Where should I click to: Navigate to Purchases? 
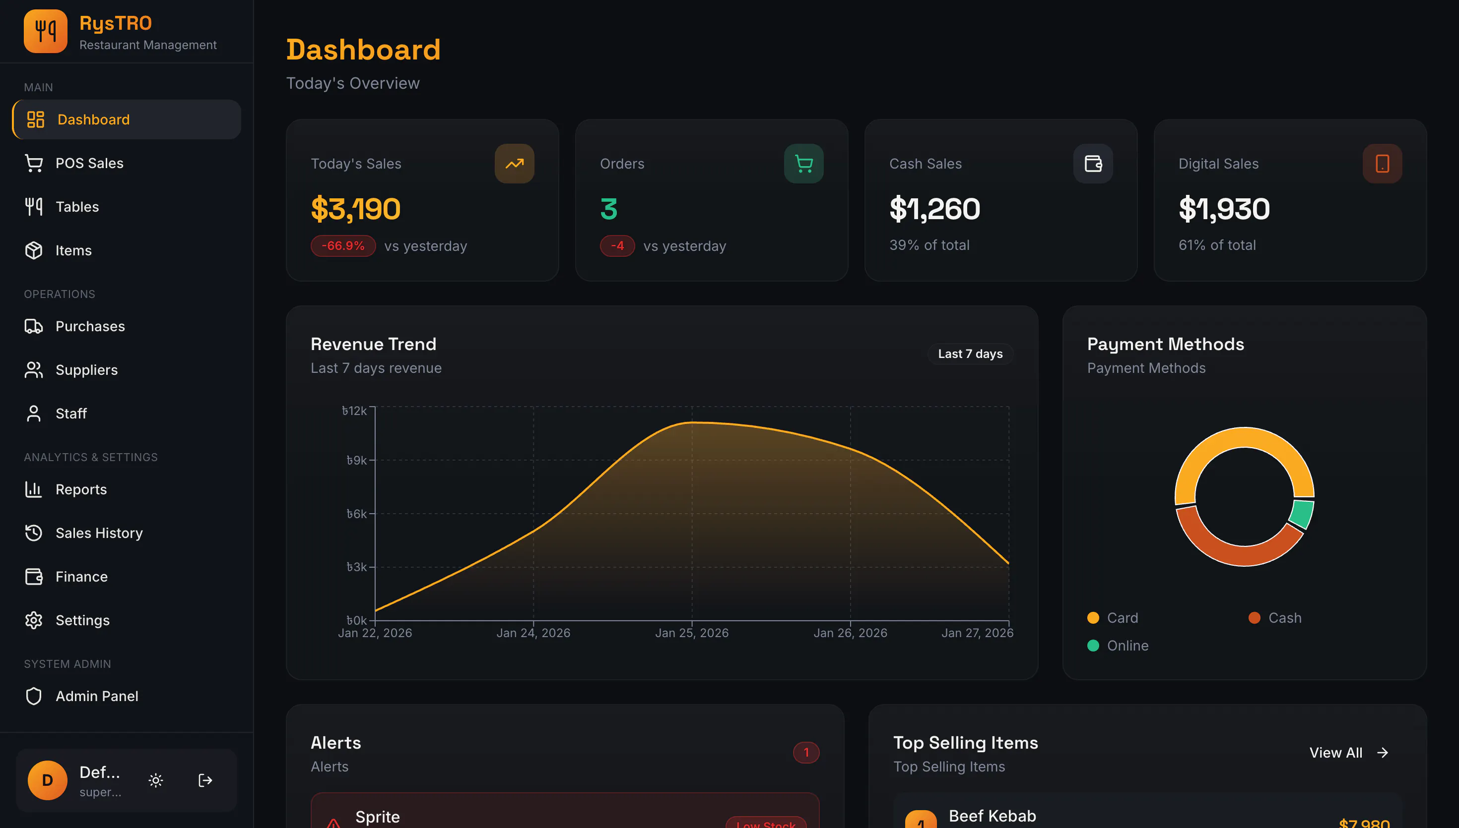127,326
